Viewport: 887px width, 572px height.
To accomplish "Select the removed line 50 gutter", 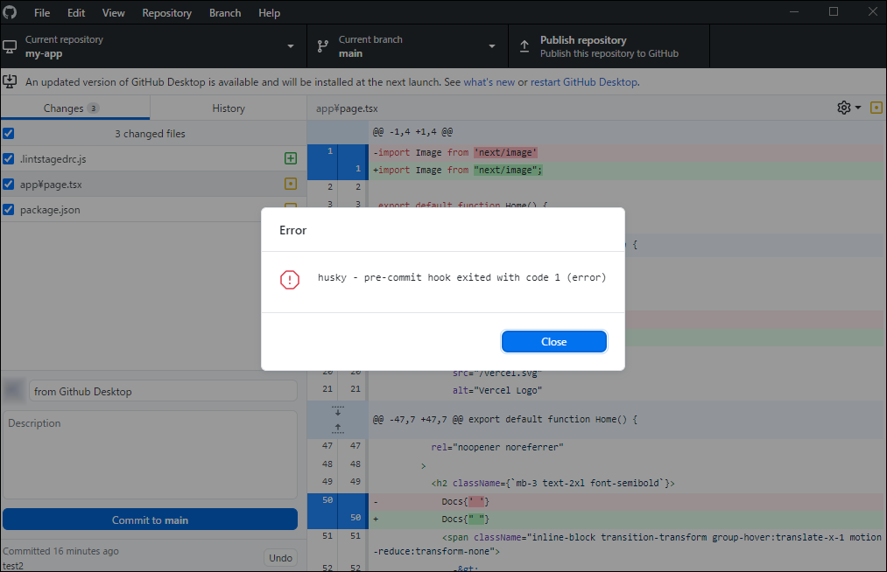I will coord(337,501).
